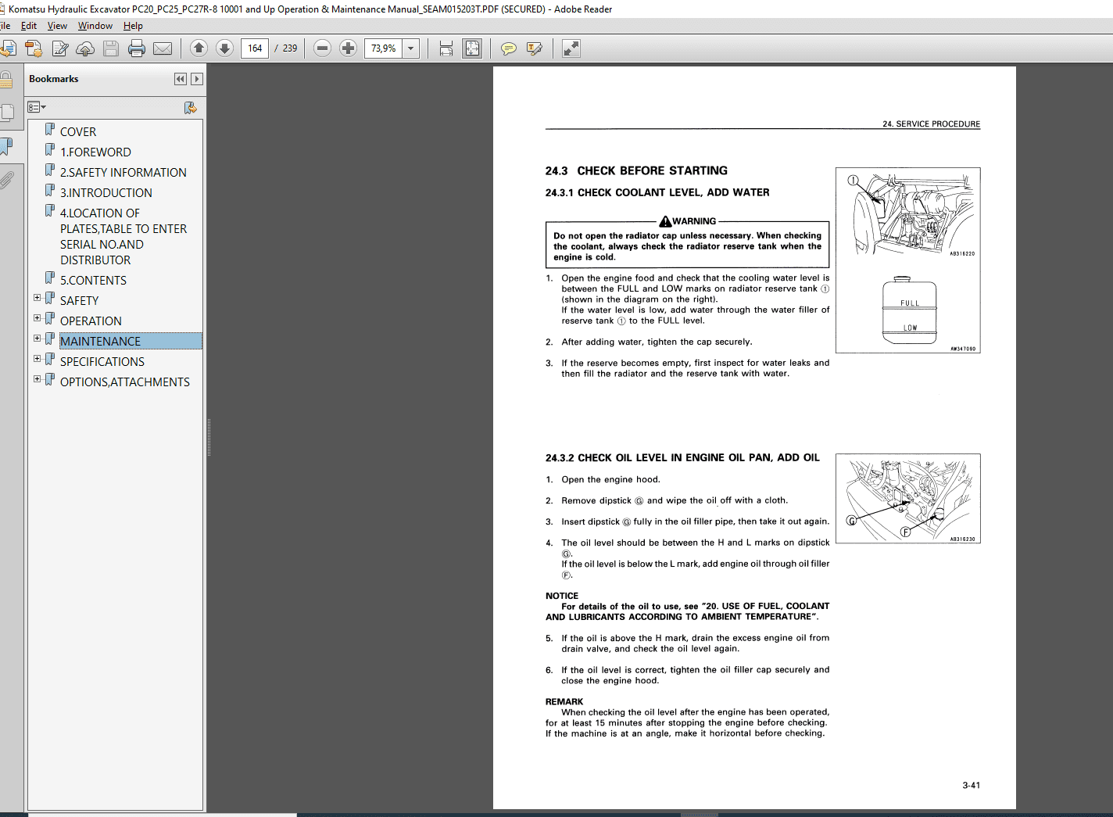1113x817 pixels.
Task: Click the "Open the engine hood." step text
Action: click(610, 480)
